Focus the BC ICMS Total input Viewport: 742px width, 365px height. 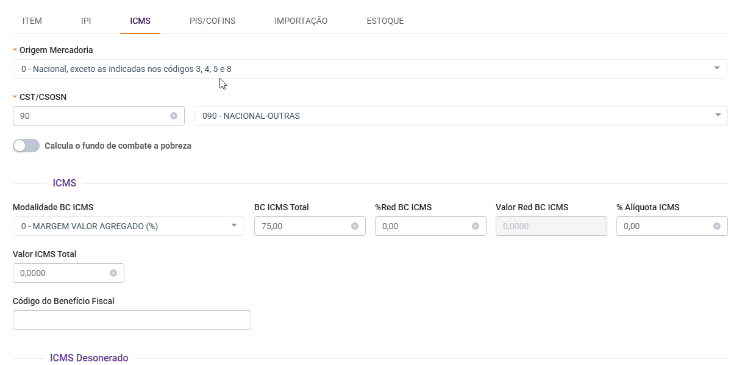[301, 226]
